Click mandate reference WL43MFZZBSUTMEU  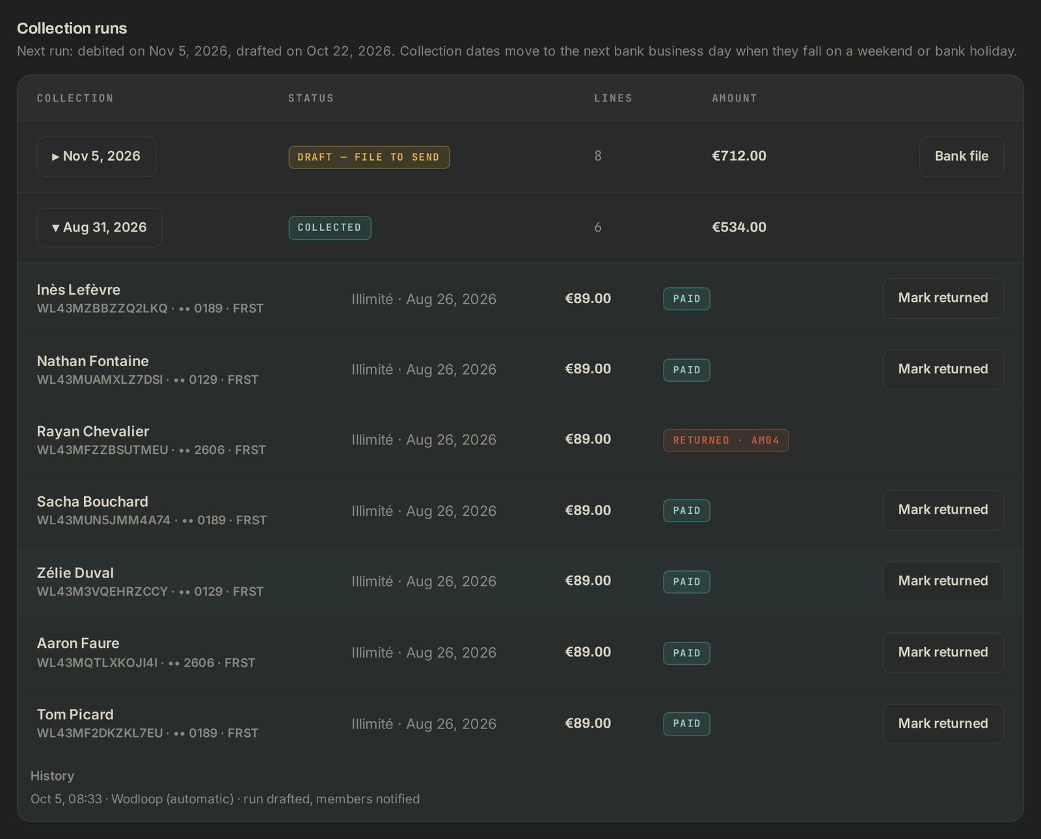[103, 450]
